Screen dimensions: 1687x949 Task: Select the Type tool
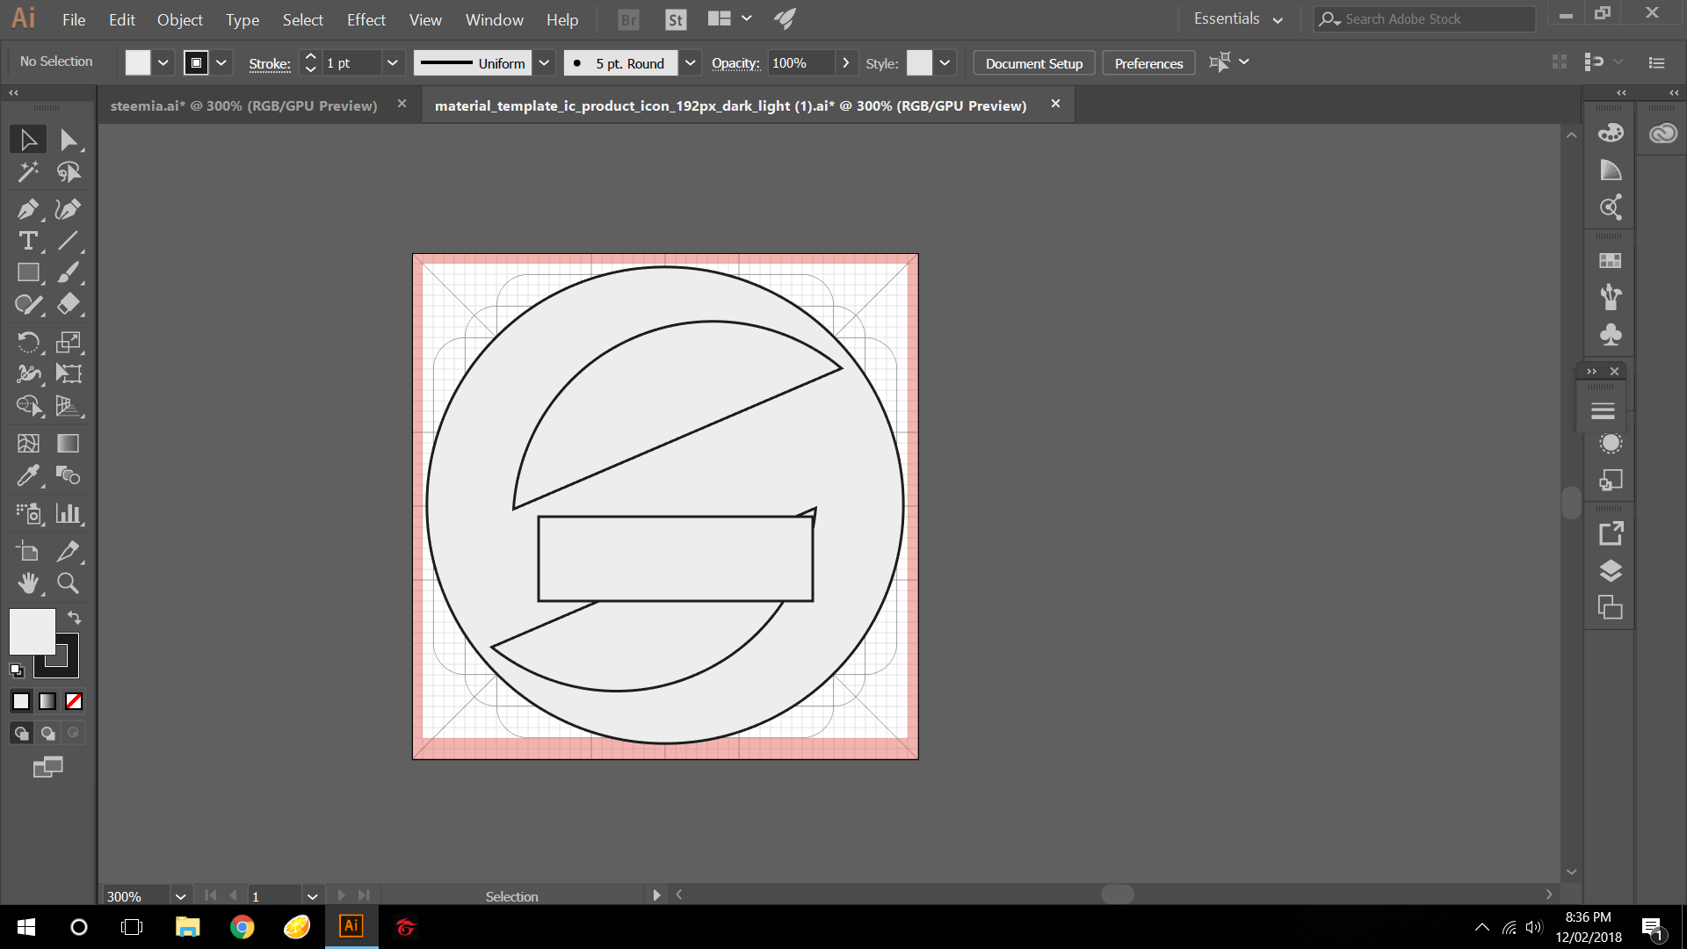click(28, 241)
